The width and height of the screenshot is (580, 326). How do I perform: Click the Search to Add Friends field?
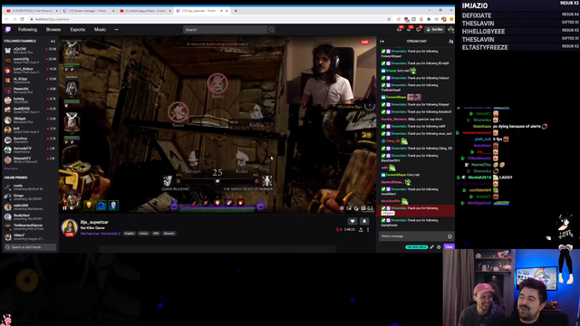tap(30, 247)
